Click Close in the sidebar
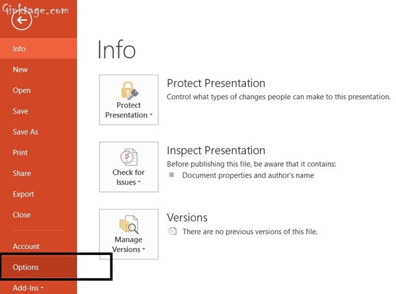 click(x=38, y=215)
